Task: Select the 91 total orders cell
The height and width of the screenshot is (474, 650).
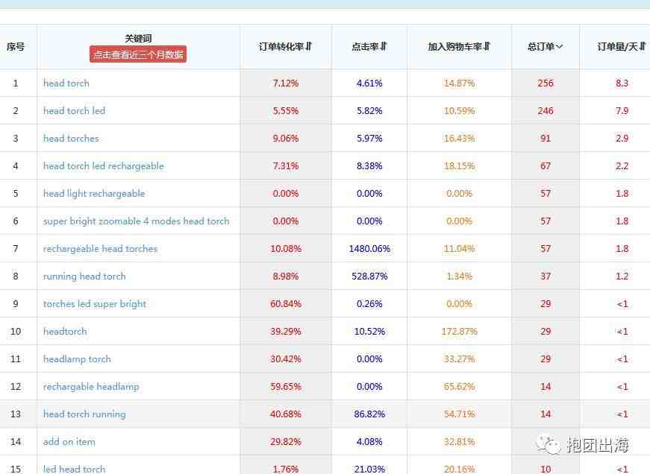Action: [x=546, y=139]
